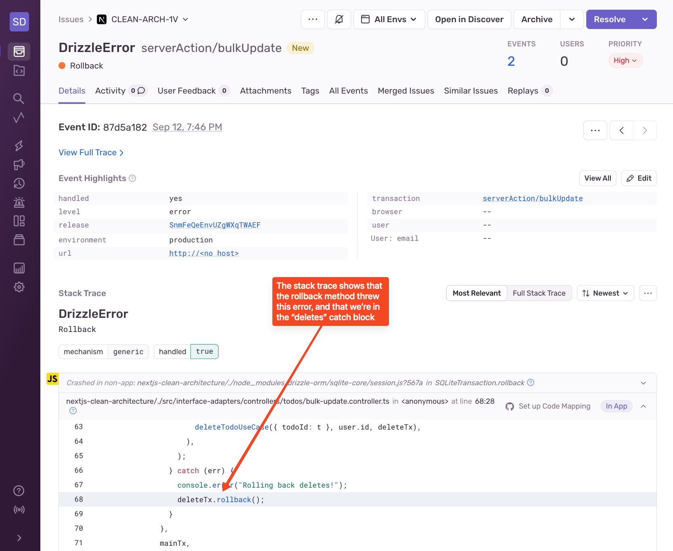Click the Resolve button
The image size is (673, 551).
click(610, 19)
